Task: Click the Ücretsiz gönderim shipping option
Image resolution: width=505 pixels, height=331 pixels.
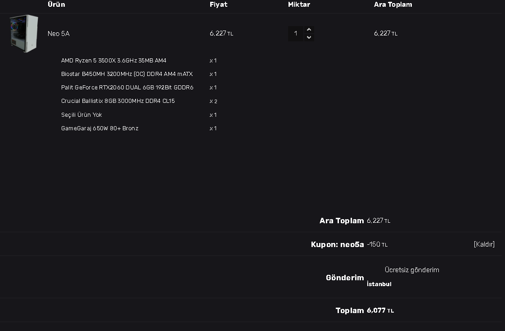Action: (x=412, y=270)
